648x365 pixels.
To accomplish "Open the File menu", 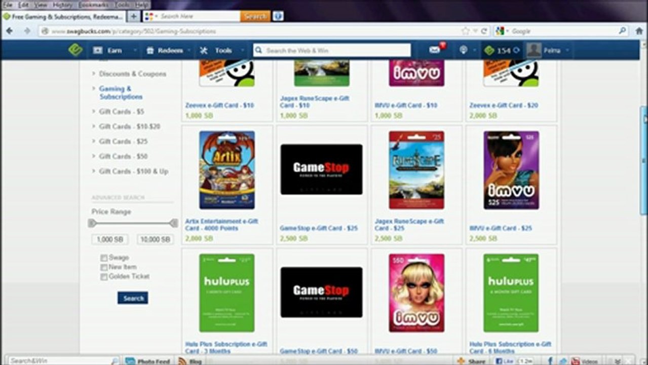I will [8, 5].
